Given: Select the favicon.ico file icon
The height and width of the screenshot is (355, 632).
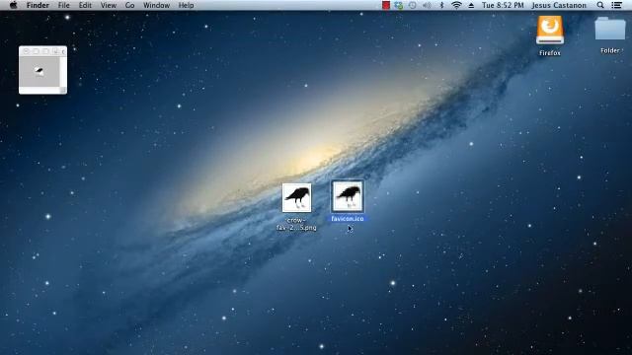Looking at the screenshot, I should [x=348, y=196].
